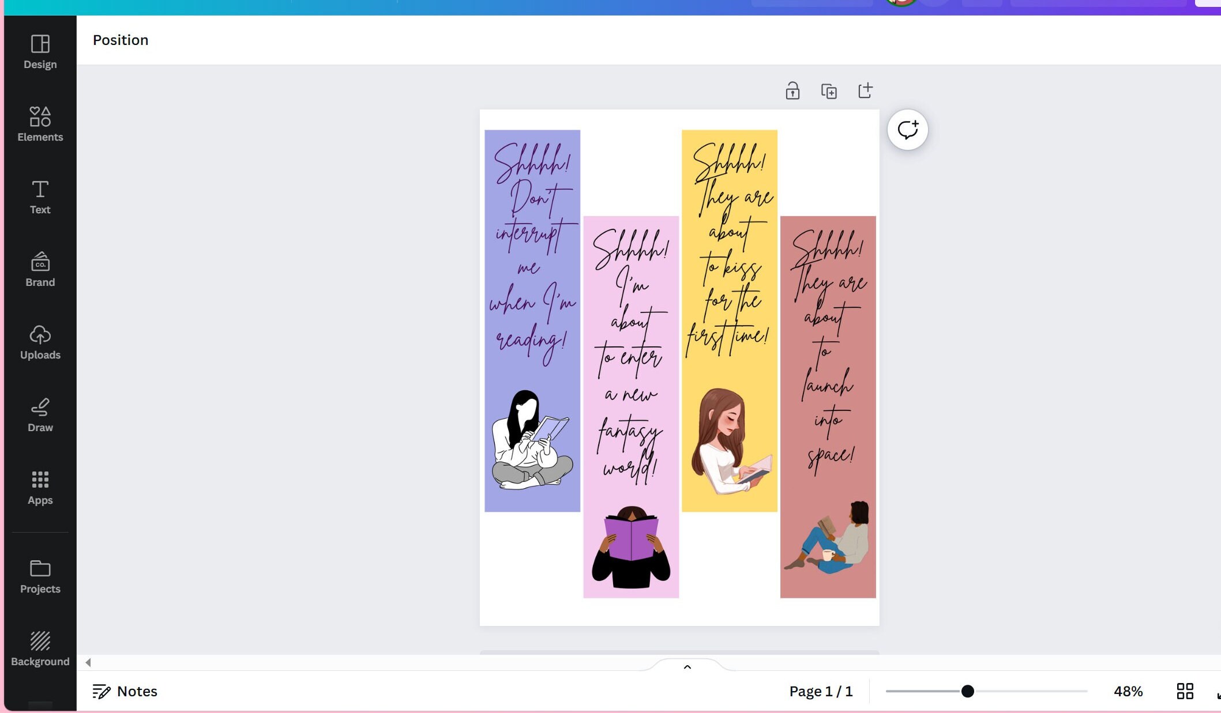
Task: Open the Projects panel
Action: click(39, 575)
